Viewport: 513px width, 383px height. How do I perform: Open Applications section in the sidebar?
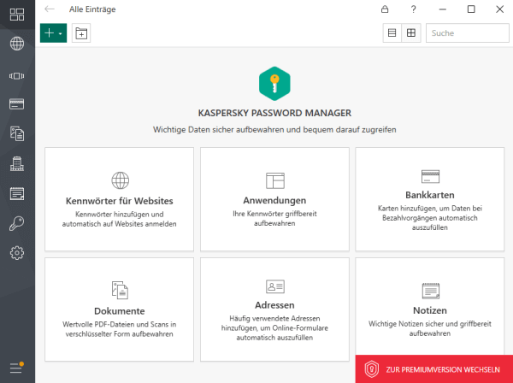coord(17,76)
